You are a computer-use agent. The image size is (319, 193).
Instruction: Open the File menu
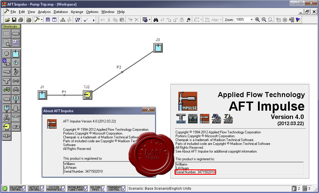(13, 12)
